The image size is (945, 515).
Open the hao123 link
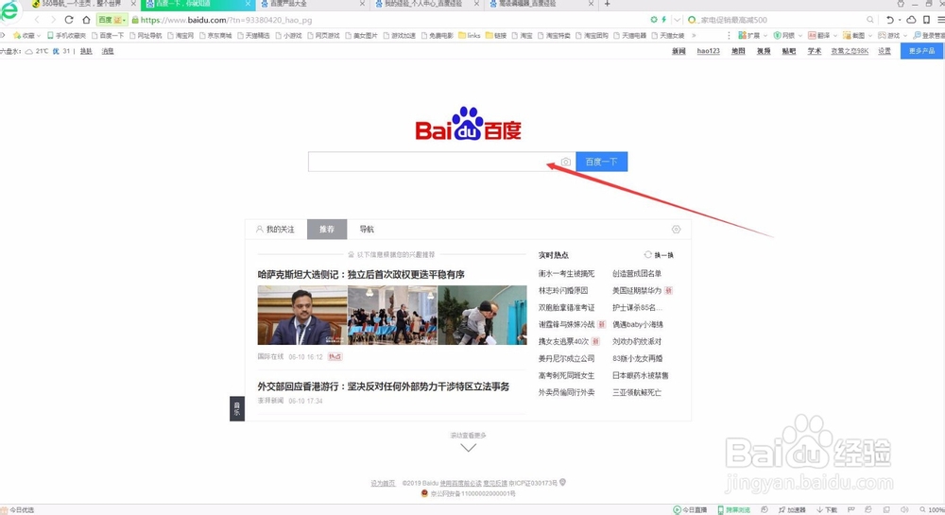[x=708, y=51]
